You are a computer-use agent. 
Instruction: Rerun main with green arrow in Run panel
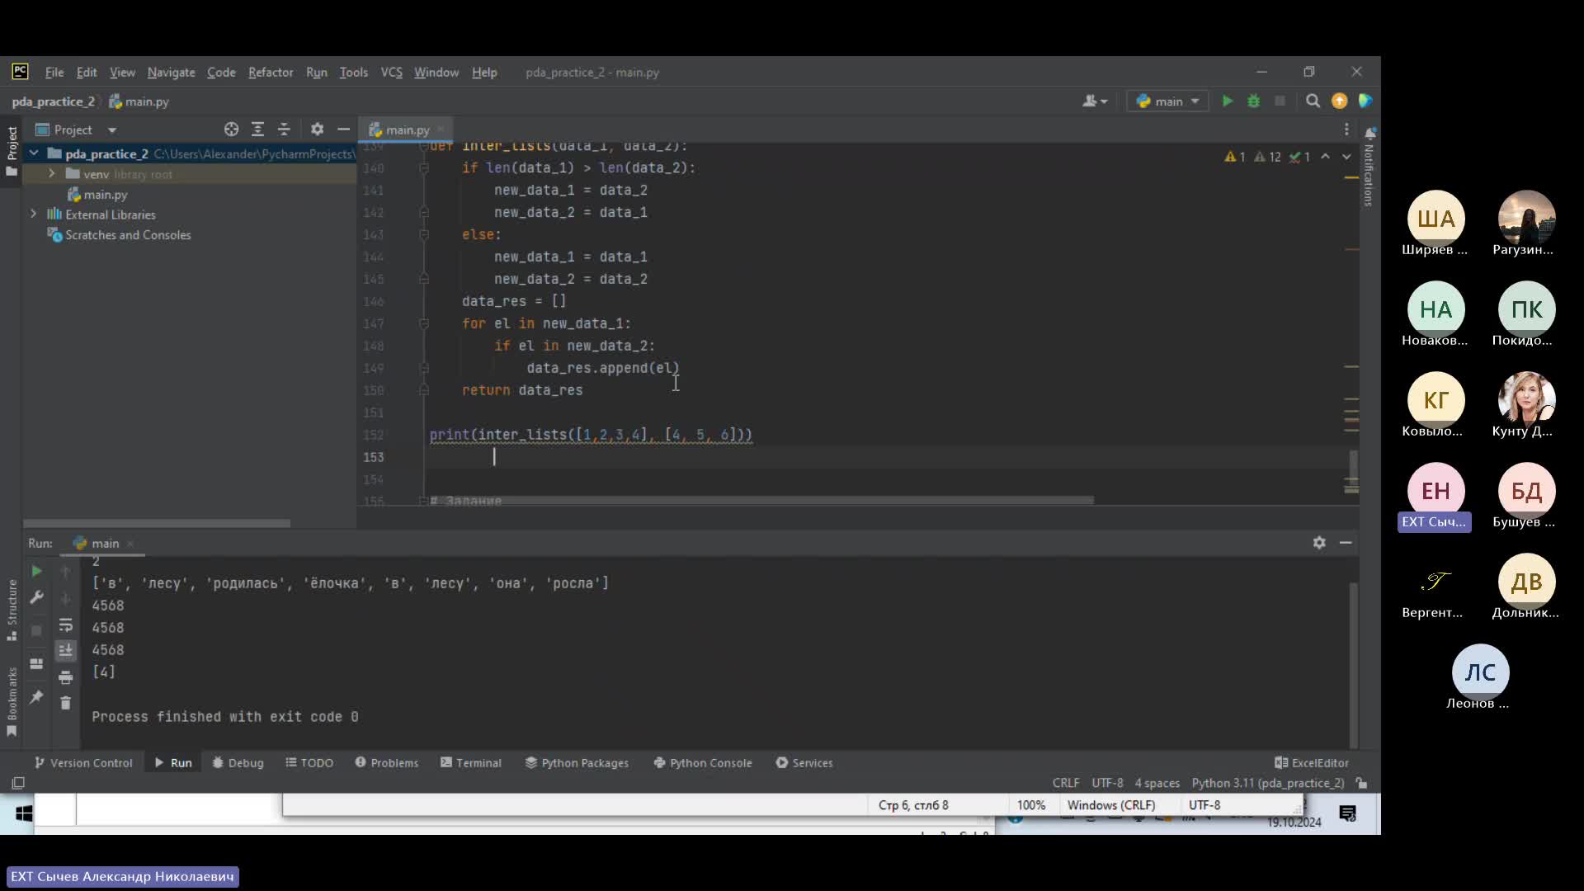pyautogui.click(x=36, y=571)
